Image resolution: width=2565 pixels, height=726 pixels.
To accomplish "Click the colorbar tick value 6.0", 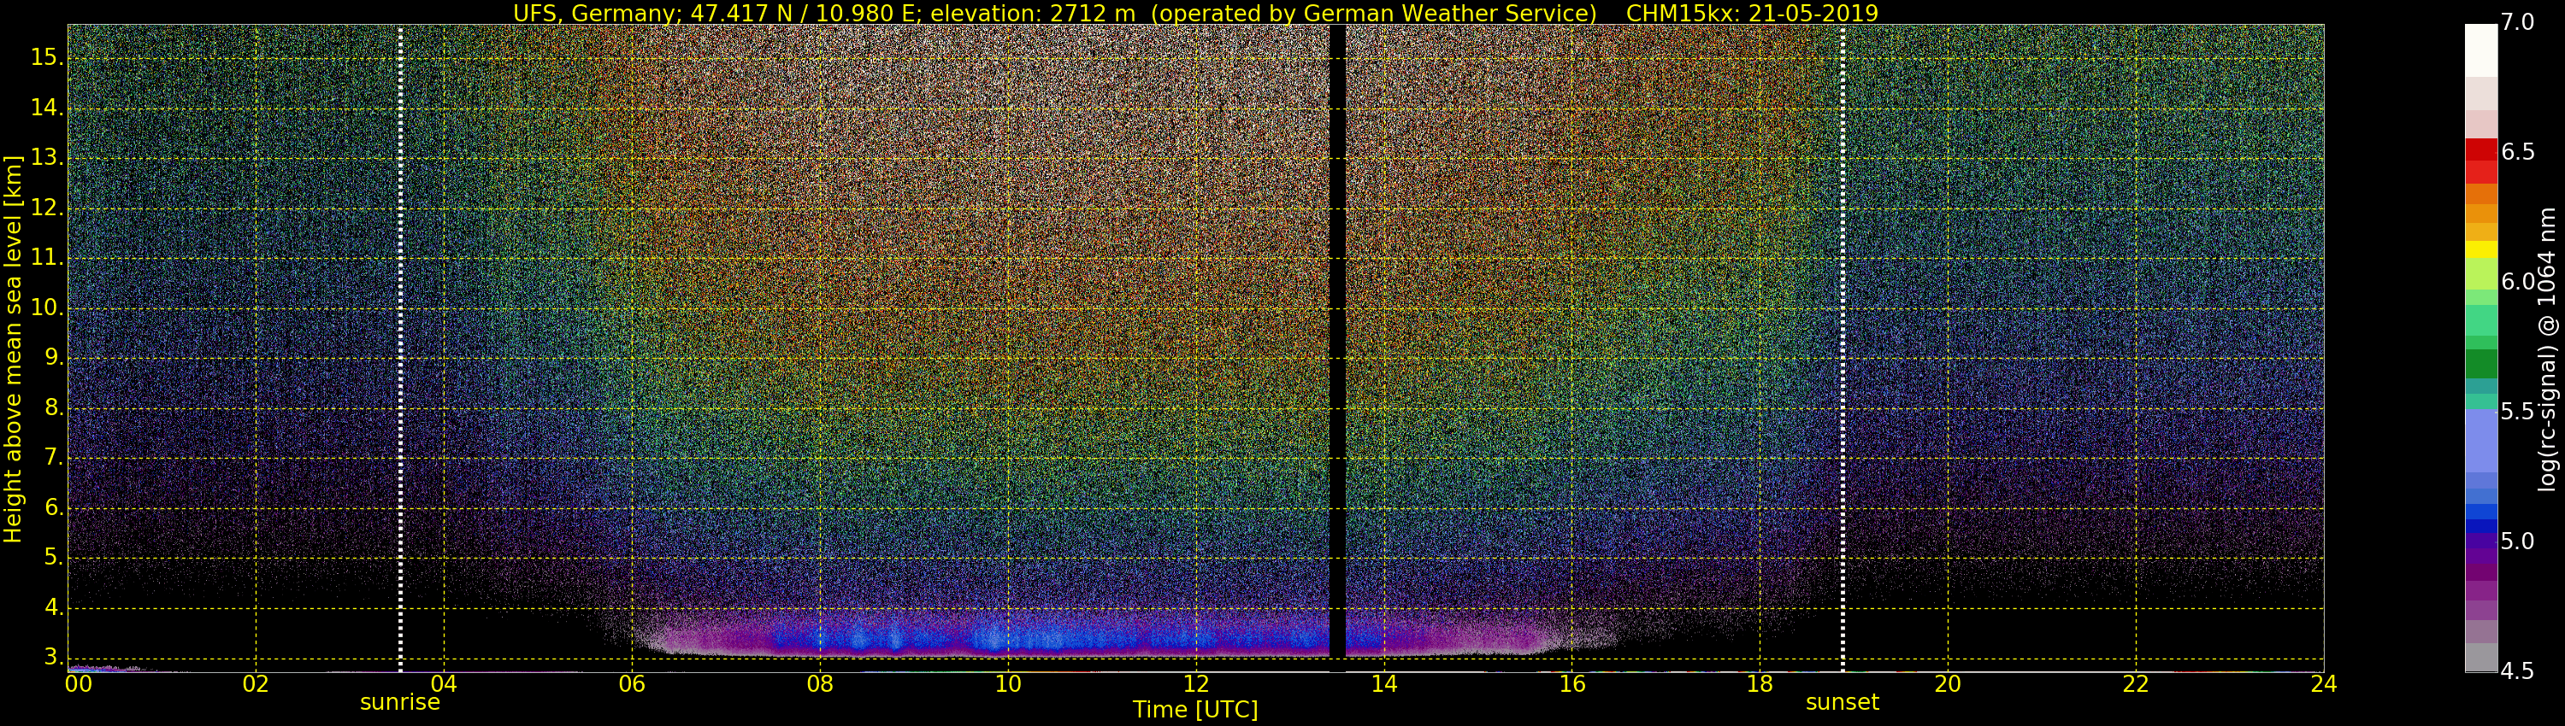I will pos(2517,282).
